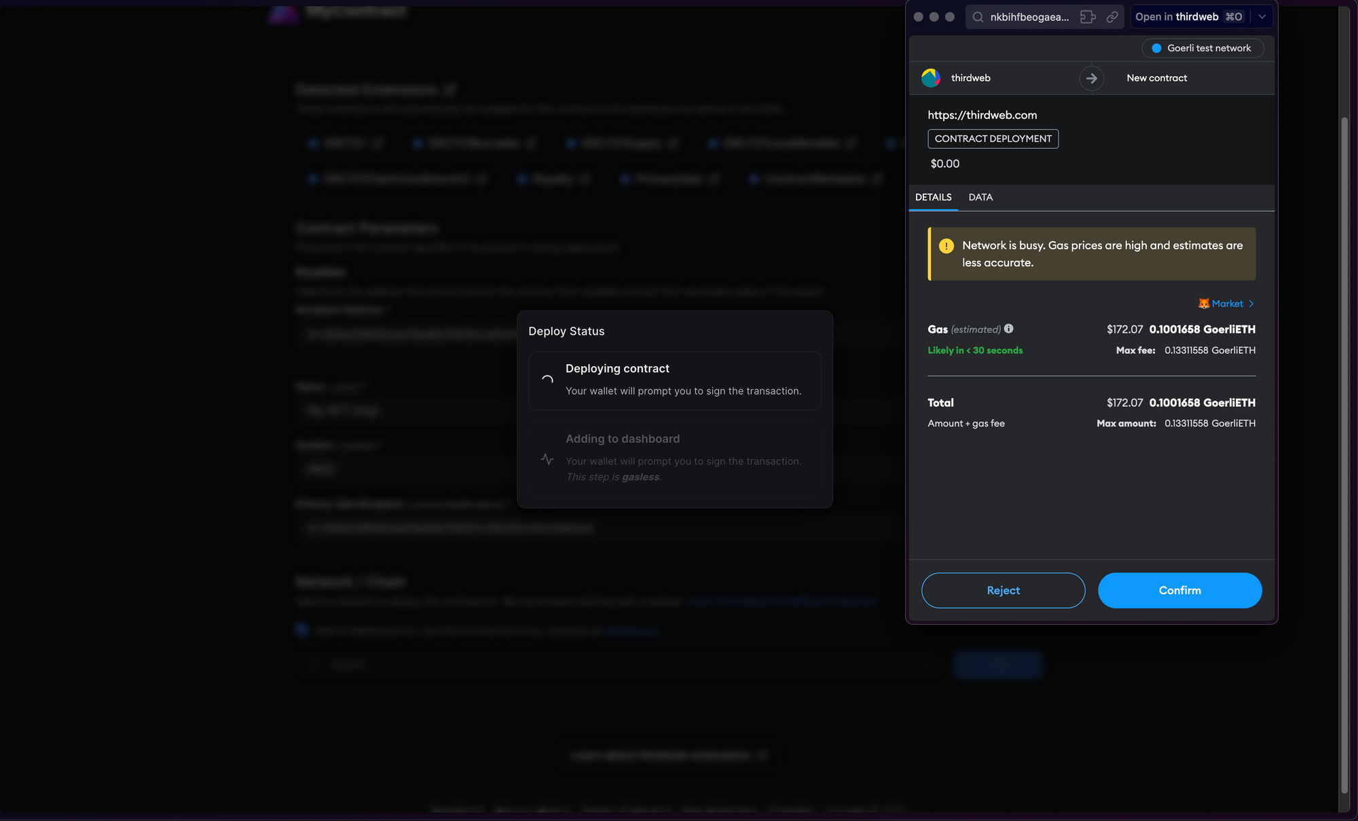1358x821 pixels.
Task: Confirm the contract deployment transaction
Action: tap(1179, 590)
